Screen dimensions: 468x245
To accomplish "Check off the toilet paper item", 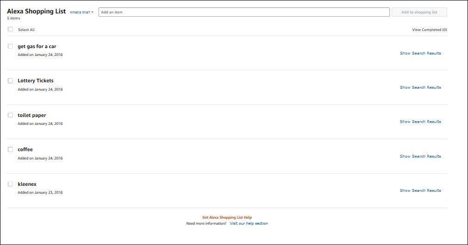I will (x=11, y=115).
